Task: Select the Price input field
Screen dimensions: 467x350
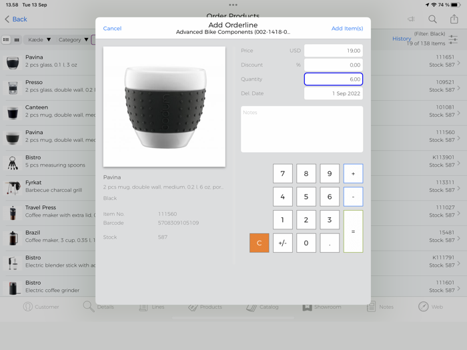Action: pos(334,51)
